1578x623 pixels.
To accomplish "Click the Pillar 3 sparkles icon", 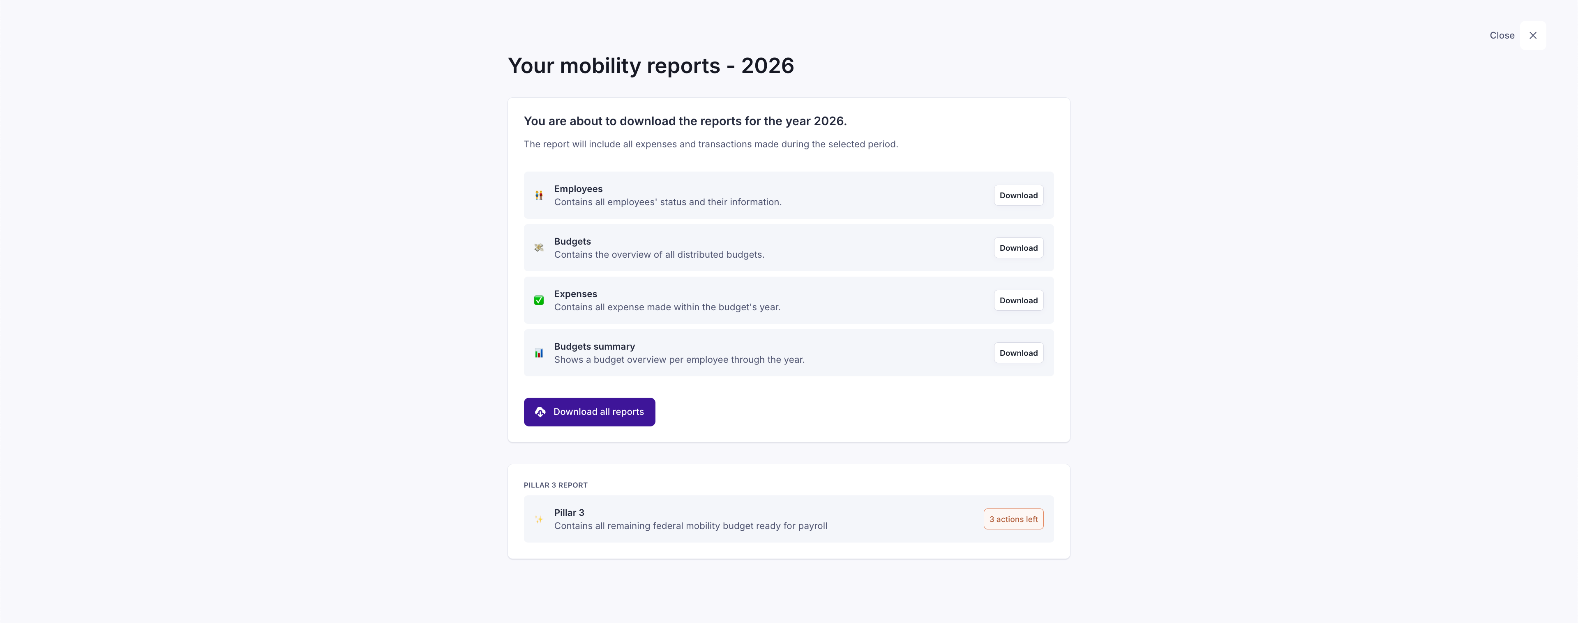I will 538,519.
